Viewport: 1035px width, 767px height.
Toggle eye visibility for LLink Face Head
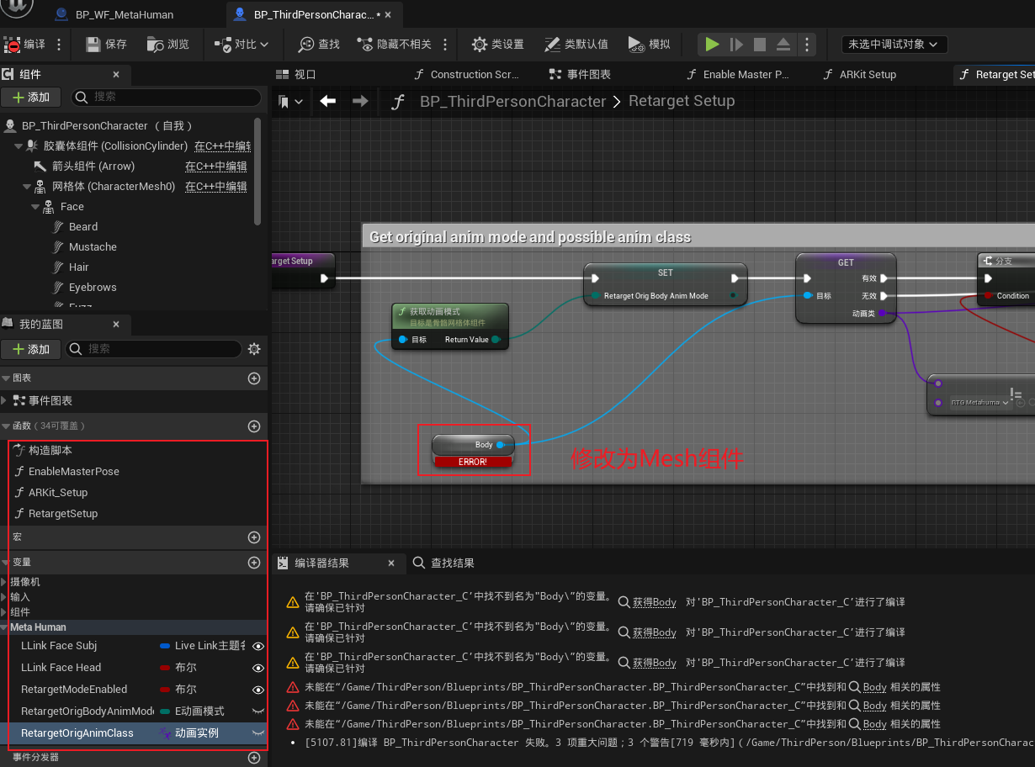[258, 668]
